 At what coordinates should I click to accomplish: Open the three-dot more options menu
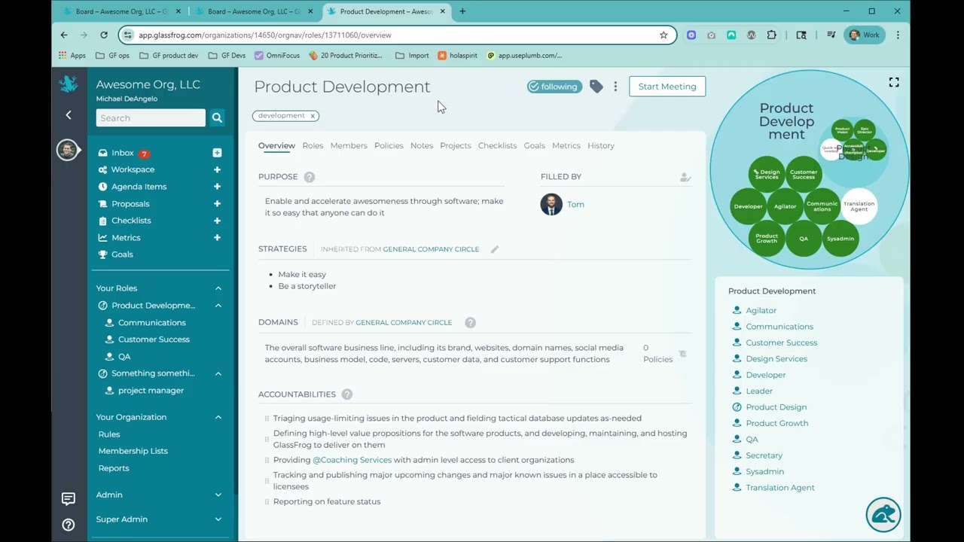pyautogui.click(x=615, y=87)
